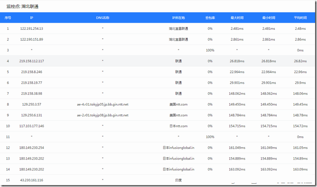Click average time 148.06ms
Viewport: 317px width, 187px height.
pyautogui.click(x=300, y=94)
